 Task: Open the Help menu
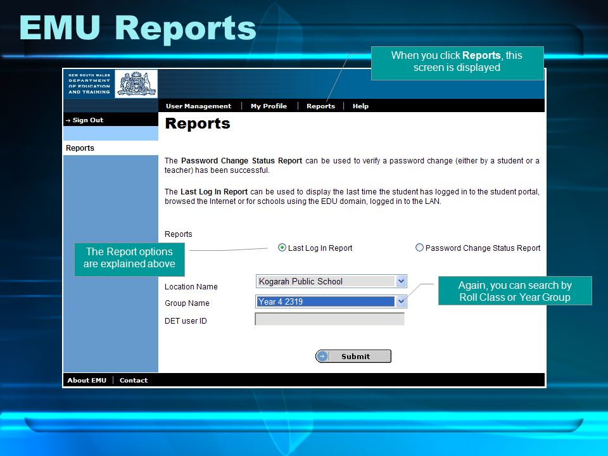360,106
